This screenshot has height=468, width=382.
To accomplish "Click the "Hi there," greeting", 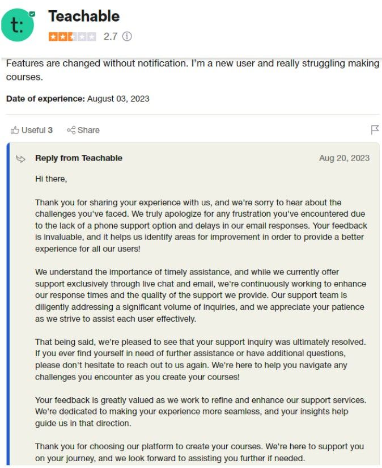I will [x=51, y=179].
